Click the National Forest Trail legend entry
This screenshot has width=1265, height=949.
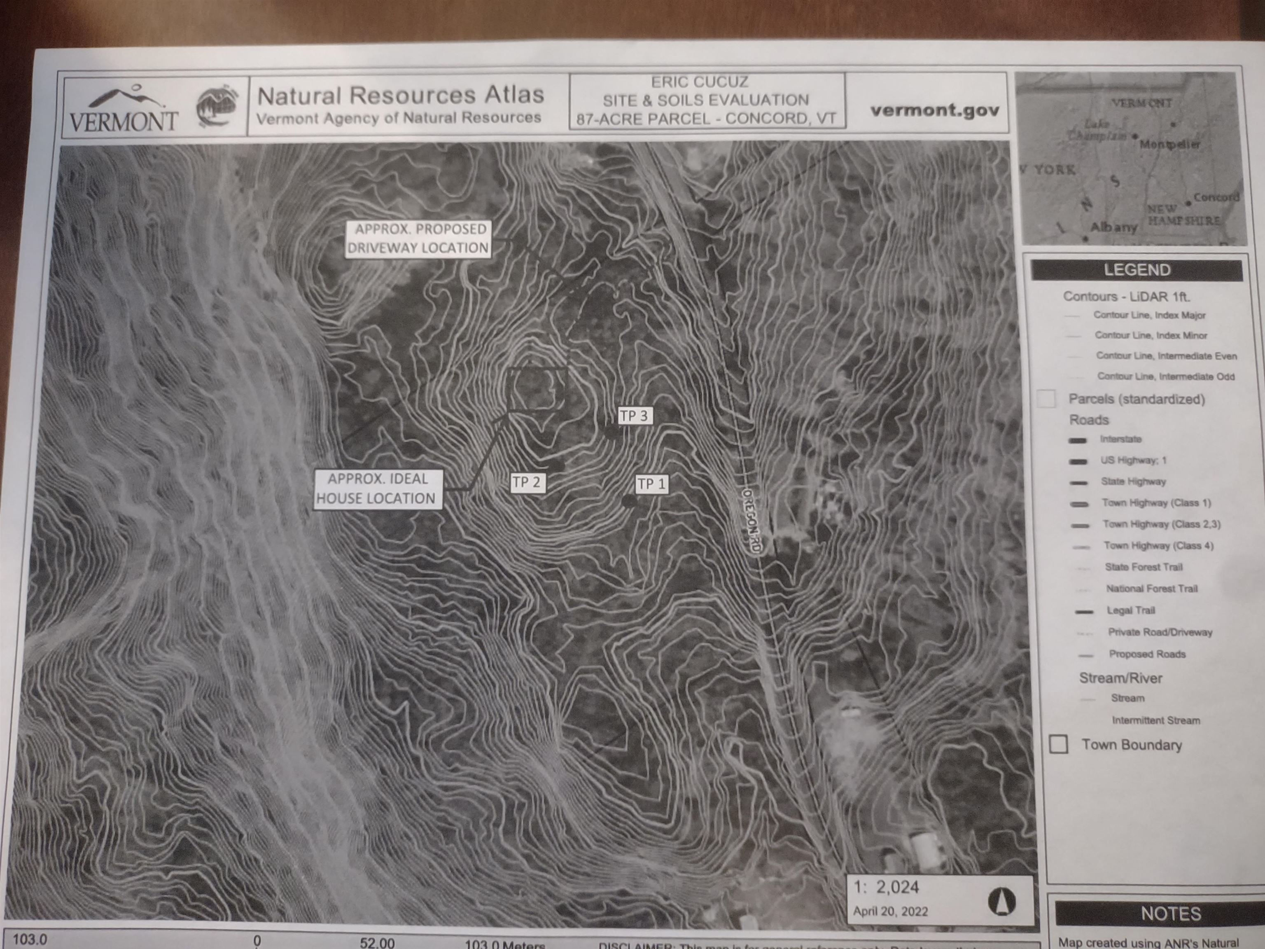pos(1152,589)
